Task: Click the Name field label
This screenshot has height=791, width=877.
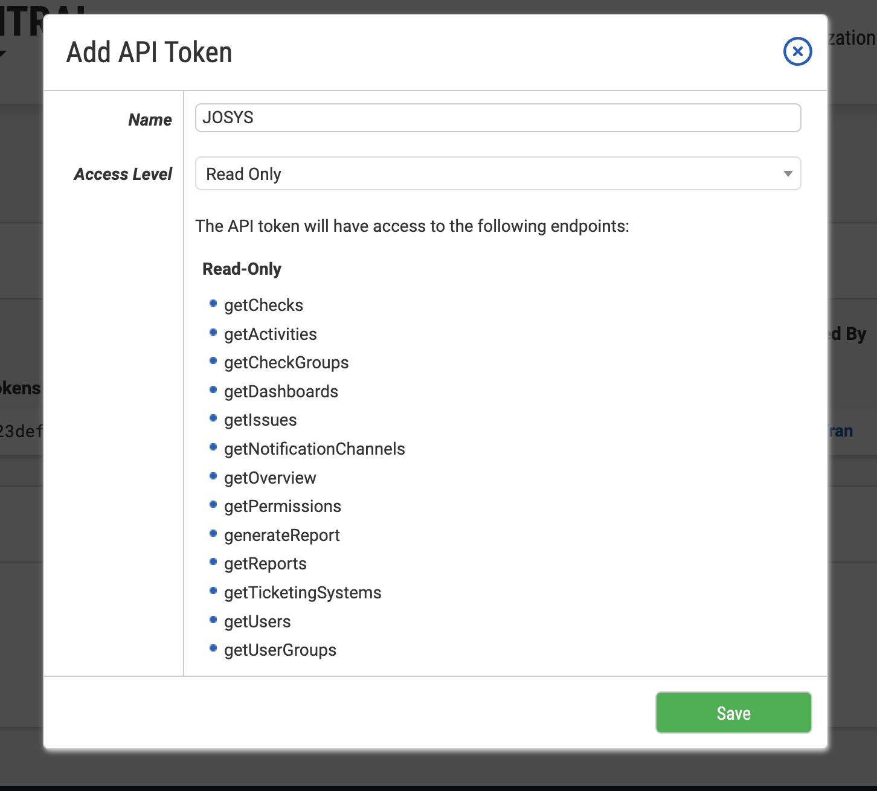Action: (x=150, y=120)
